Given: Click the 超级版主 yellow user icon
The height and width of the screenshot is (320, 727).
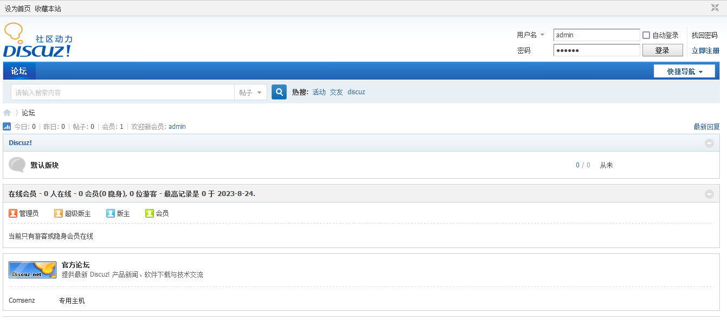Looking at the screenshot, I should [x=59, y=213].
